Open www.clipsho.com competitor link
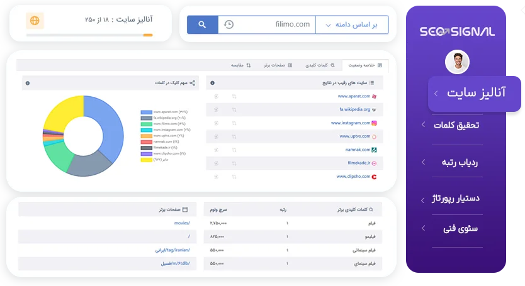525x286 pixels. [353, 176]
